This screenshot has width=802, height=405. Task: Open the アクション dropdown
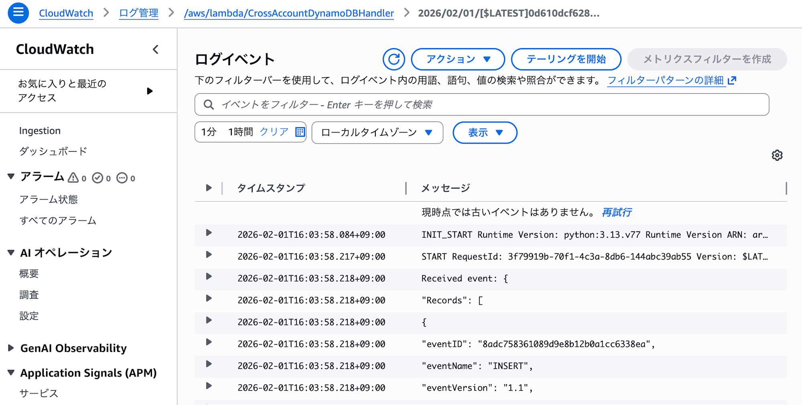coord(458,59)
